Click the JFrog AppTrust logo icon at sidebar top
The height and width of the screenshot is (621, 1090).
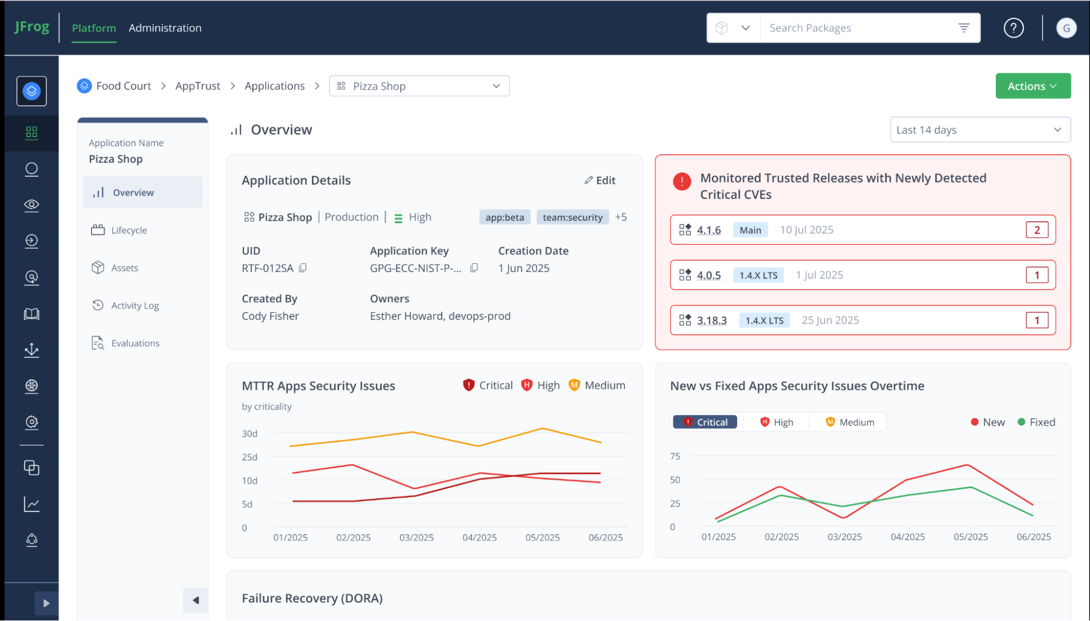pyautogui.click(x=31, y=91)
